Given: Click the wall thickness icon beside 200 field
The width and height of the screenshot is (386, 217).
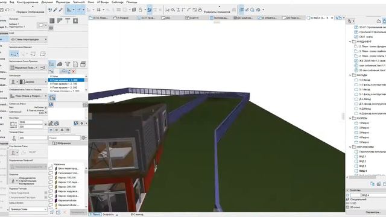Looking at the screenshot, I should 14,138.
